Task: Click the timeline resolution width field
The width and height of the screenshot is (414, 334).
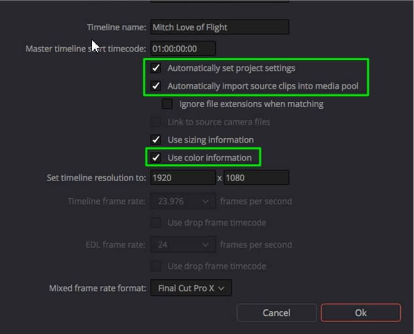Action: [x=183, y=178]
